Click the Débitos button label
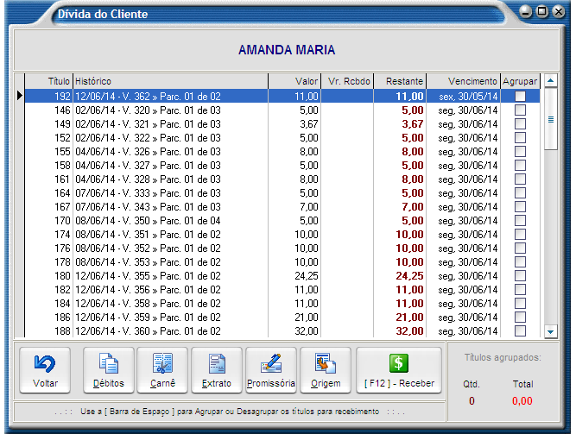Image resolution: width=576 pixels, height=434 pixels. (x=109, y=383)
